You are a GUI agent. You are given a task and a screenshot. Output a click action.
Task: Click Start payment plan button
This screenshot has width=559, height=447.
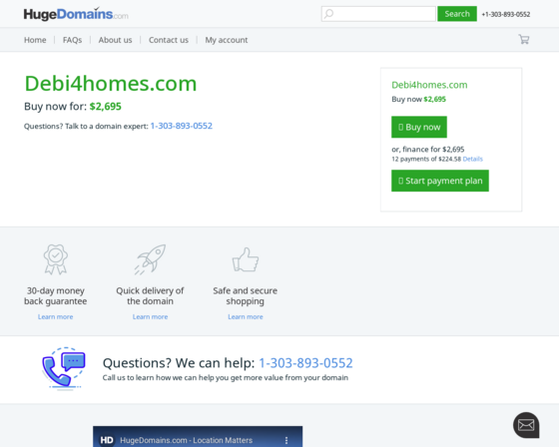[x=440, y=181]
